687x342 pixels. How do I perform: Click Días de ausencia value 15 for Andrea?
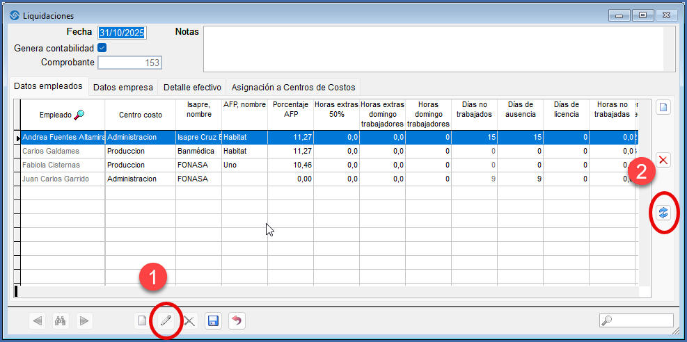pyautogui.click(x=520, y=138)
